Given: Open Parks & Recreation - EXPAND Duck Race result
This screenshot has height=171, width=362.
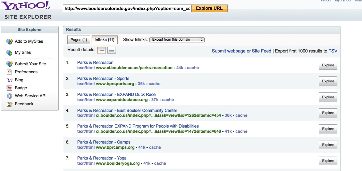Looking at the screenshot, I should (116, 94).
